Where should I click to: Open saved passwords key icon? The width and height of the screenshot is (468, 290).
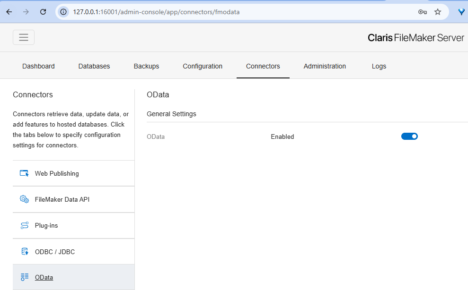coord(422,12)
